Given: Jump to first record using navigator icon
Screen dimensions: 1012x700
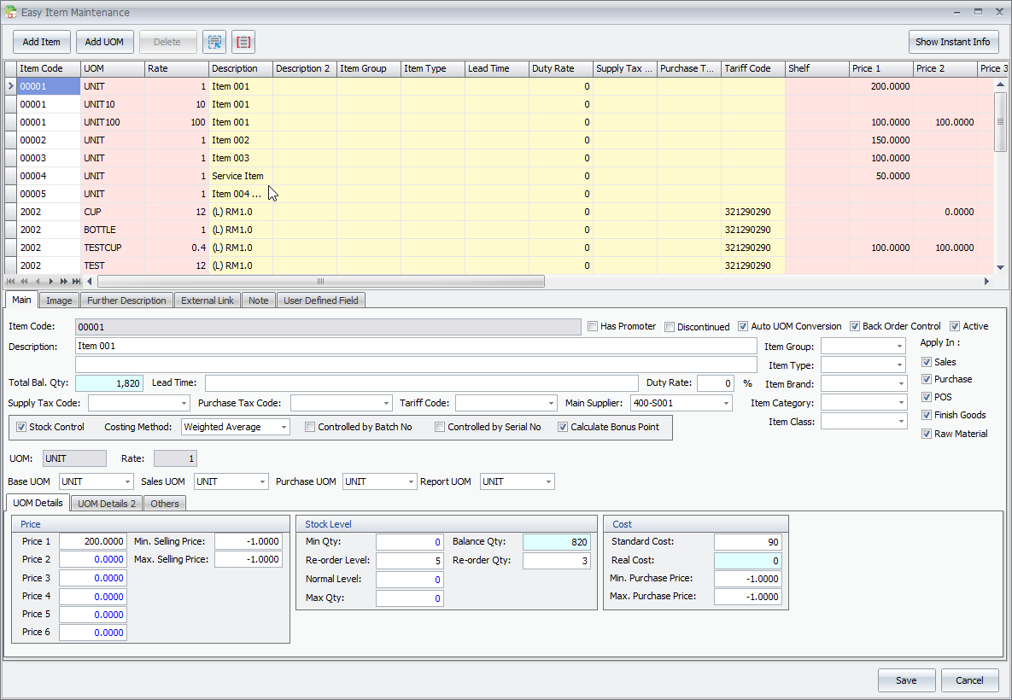Looking at the screenshot, I should tap(10, 281).
